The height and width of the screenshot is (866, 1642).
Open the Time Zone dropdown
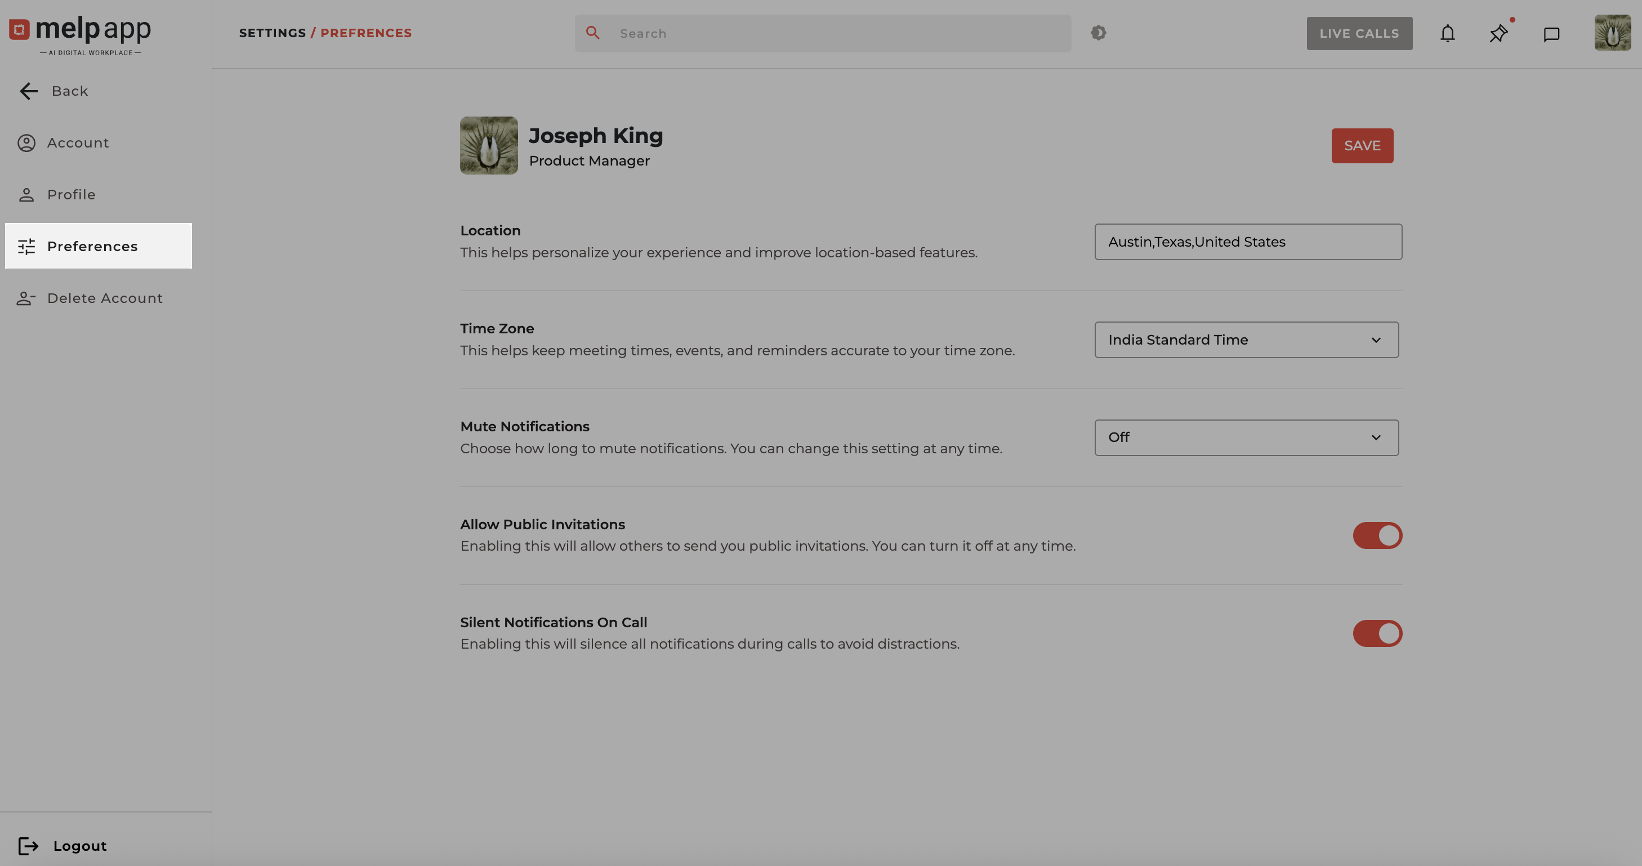pyautogui.click(x=1246, y=340)
